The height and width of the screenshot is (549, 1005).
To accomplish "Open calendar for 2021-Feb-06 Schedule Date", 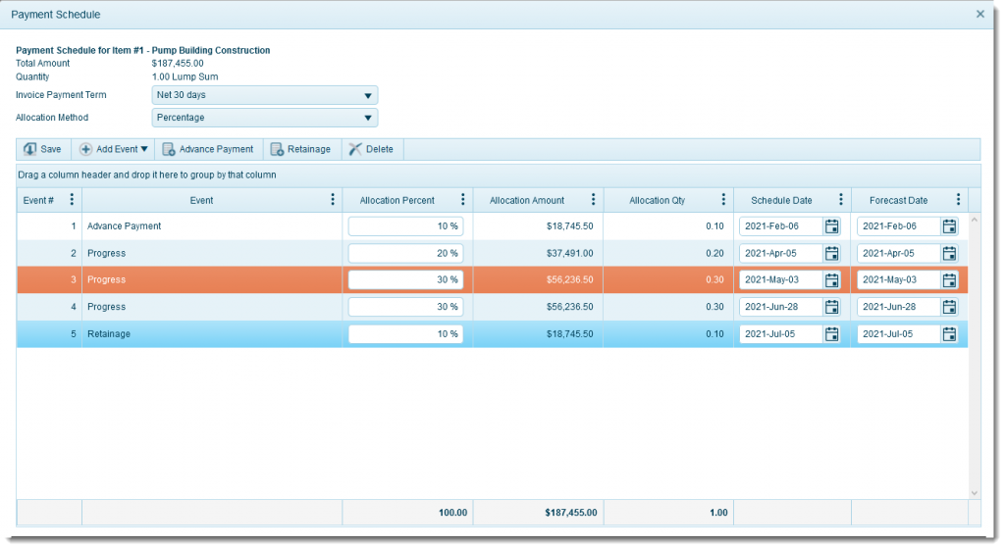I will point(831,225).
